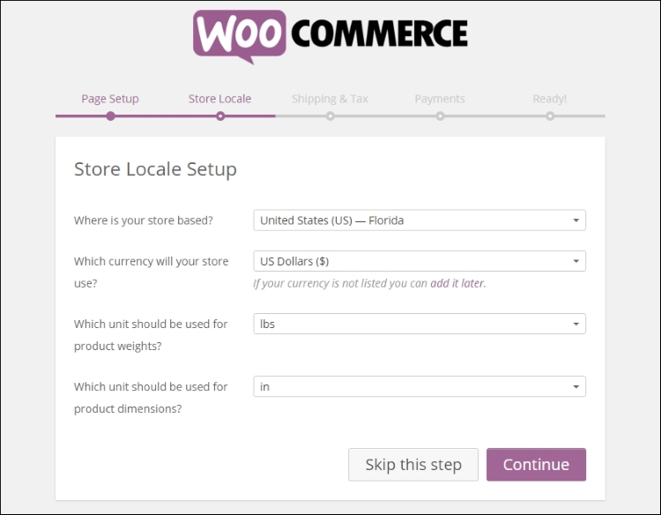Image resolution: width=661 pixels, height=515 pixels.
Task: Expand the US Dollars currency dropdown
Action: pos(419,261)
